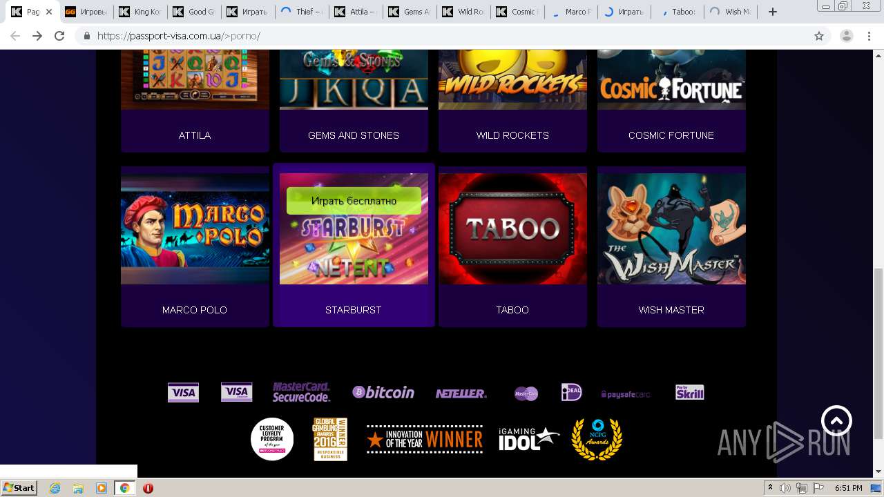Show hidden system tray icons arrow
884x497 pixels.
coord(771,488)
